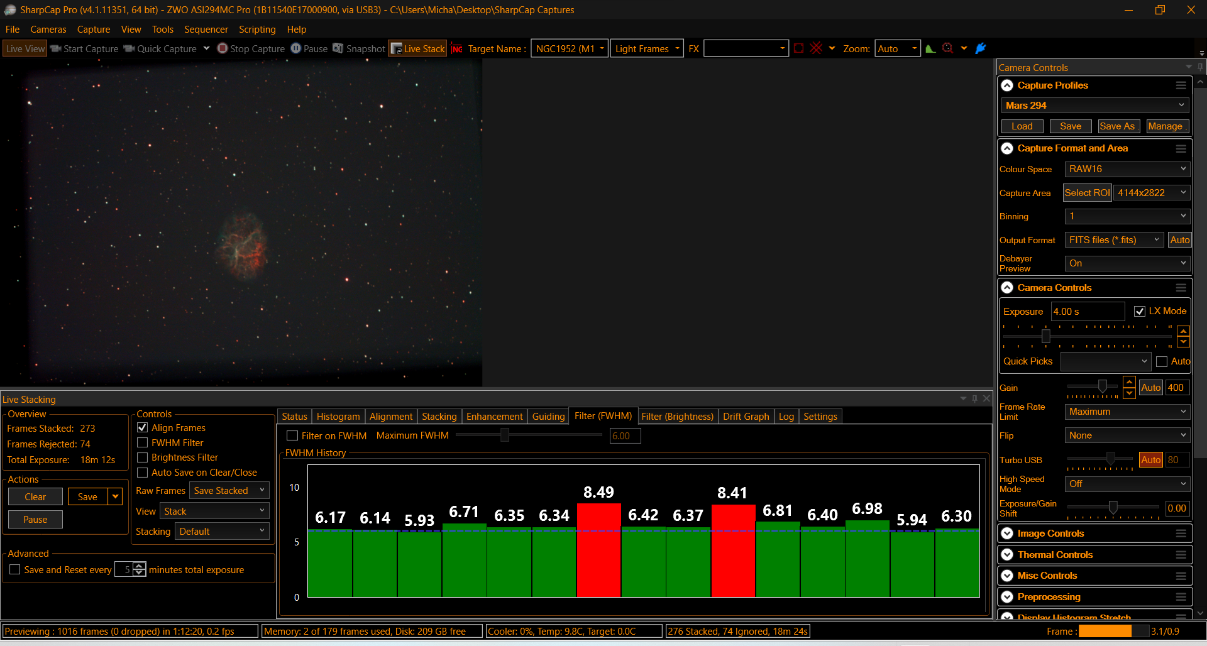Open the Output Format FITS dropdown
This screenshot has width=1207, height=646.
(1114, 240)
